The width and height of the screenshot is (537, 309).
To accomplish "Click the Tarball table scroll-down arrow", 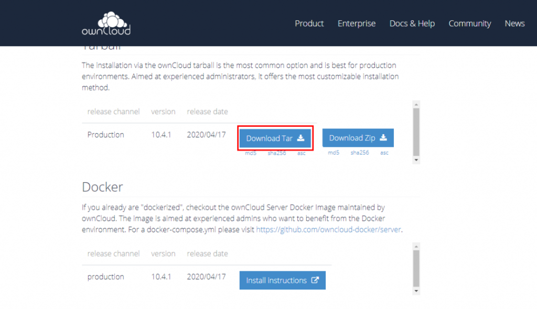I will click(x=416, y=159).
